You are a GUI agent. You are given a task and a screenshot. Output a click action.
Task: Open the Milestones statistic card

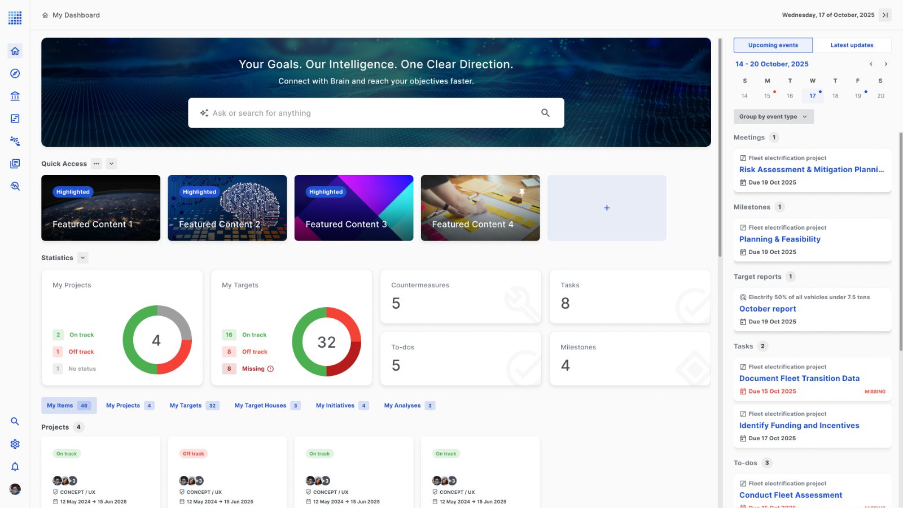click(x=630, y=358)
